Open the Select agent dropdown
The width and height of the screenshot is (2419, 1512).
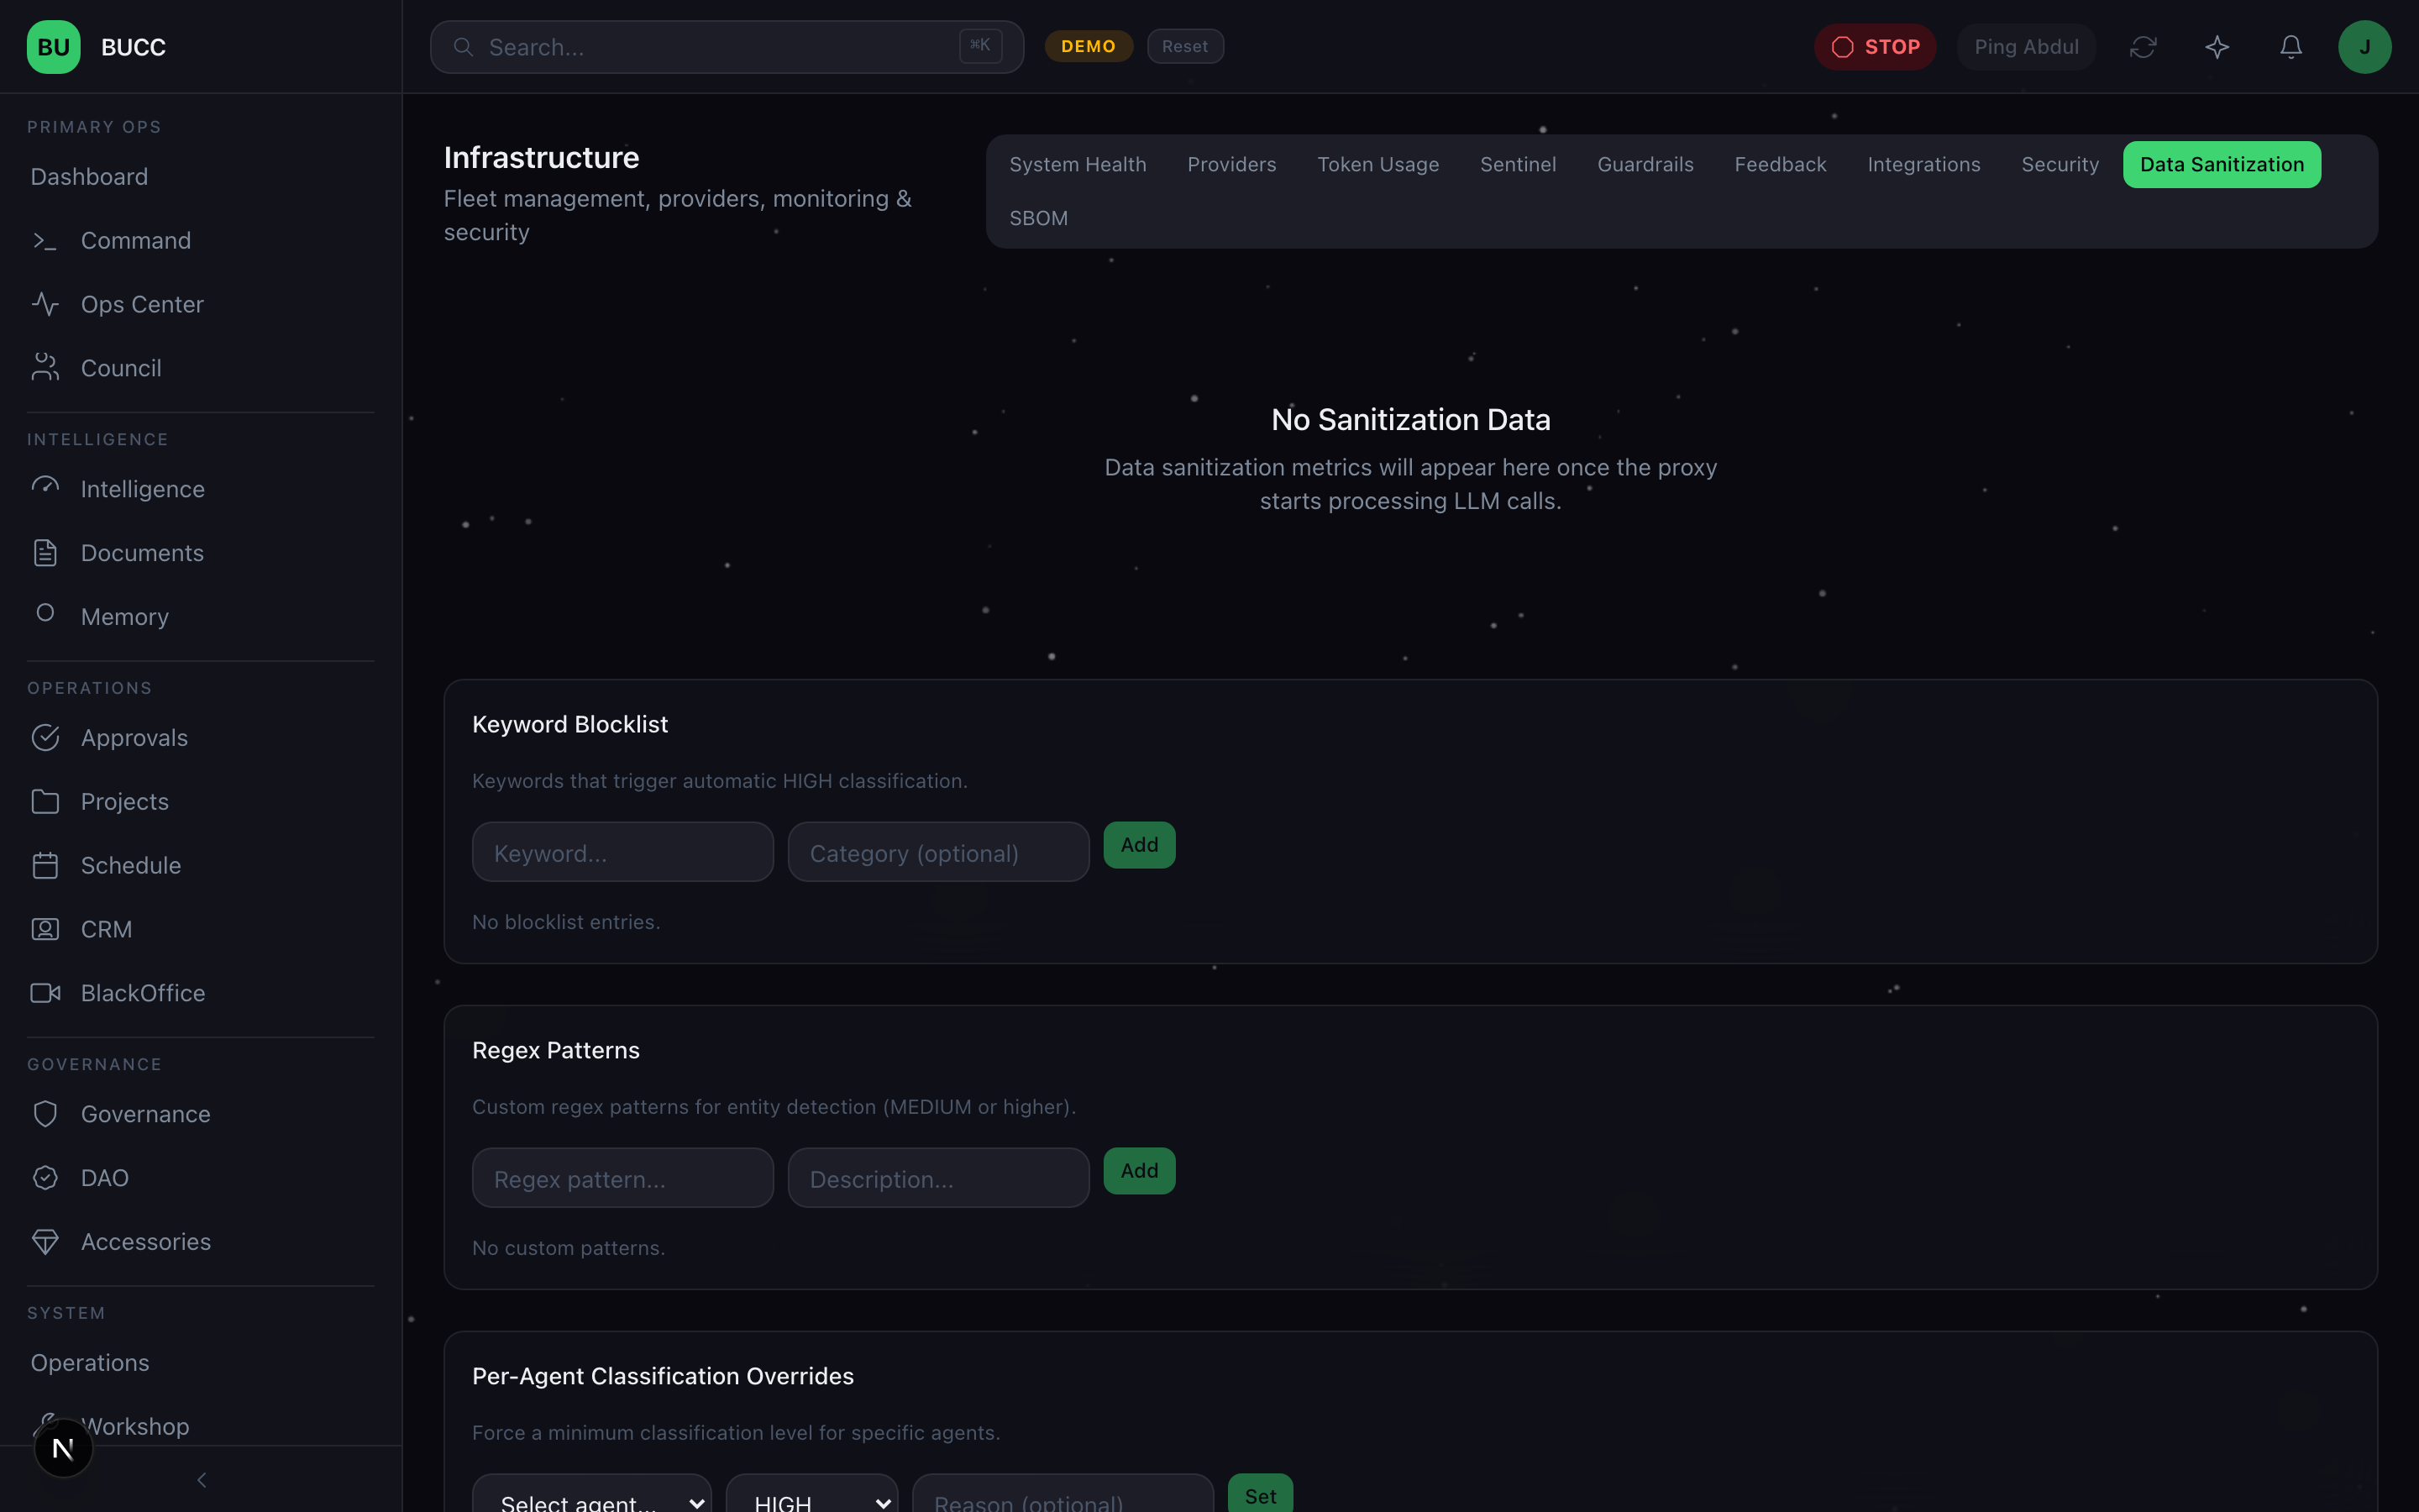(x=592, y=1497)
